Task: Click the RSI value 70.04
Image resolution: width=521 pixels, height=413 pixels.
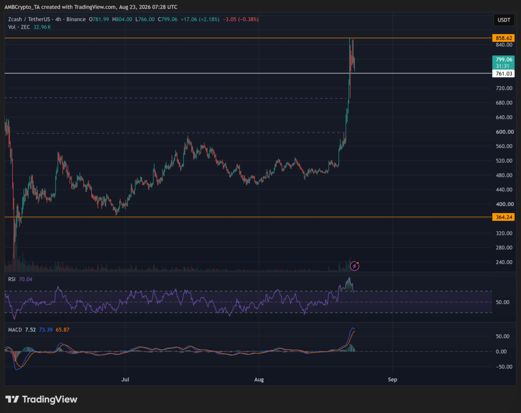Action: point(26,280)
